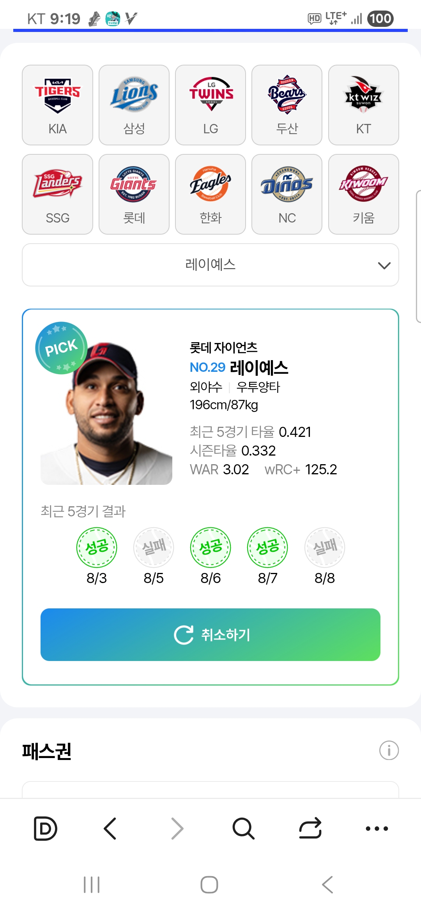Select the Kiwoom Heroes team tile
This screenshot has height=912, width=421.
coord(364,194)
